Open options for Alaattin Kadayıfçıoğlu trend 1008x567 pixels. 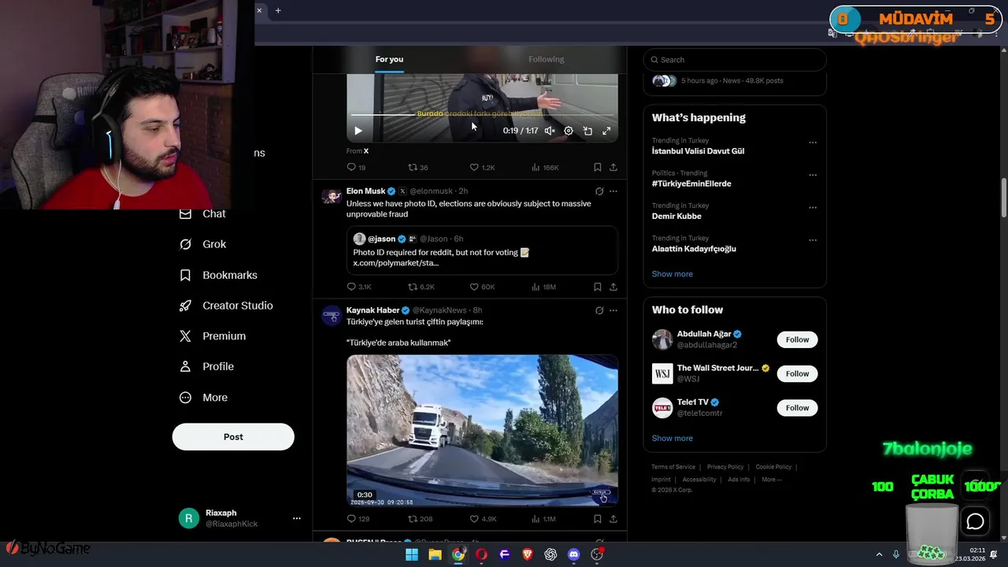[813, 240]
